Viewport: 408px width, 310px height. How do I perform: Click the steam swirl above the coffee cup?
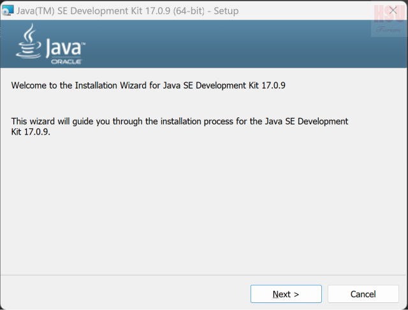29,32
